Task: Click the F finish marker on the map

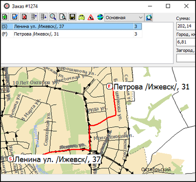Action: pos(110,86)
